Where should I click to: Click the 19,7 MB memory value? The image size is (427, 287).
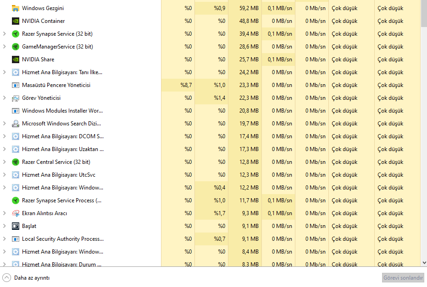[249, 124]
